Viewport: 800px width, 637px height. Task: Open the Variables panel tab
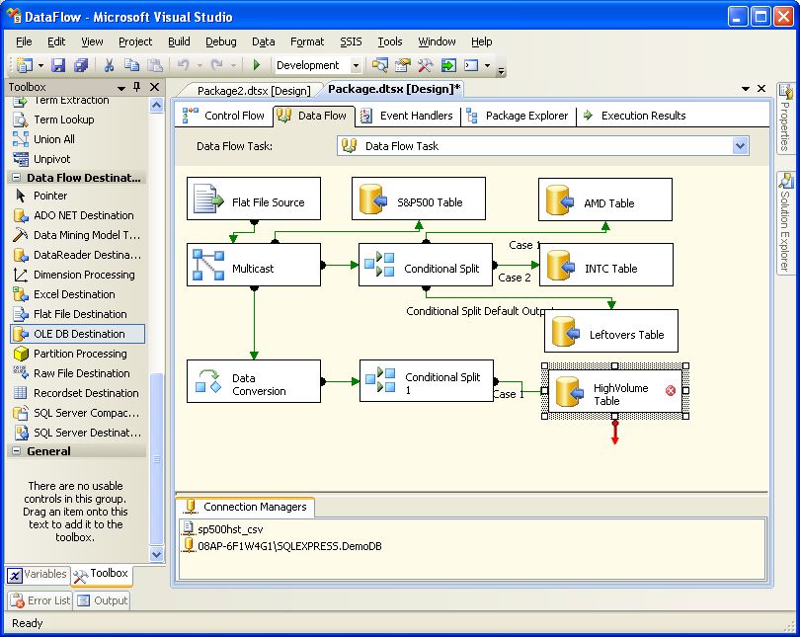(x=38, y=574)
